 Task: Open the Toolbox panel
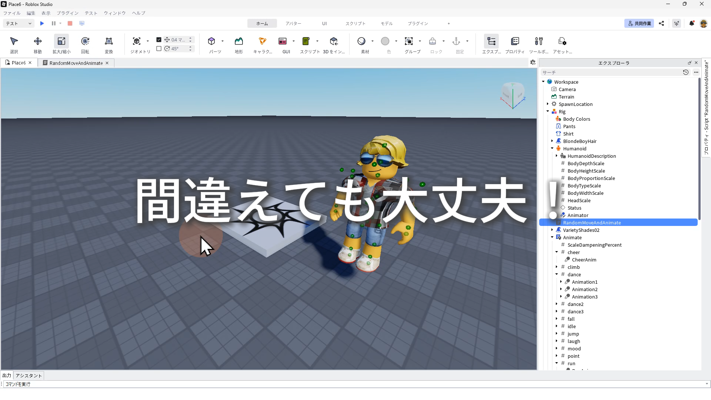(x=538, y=41)
